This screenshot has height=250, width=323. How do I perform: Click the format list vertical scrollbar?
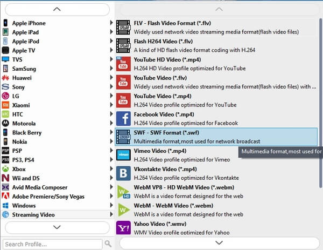[320, 103]
